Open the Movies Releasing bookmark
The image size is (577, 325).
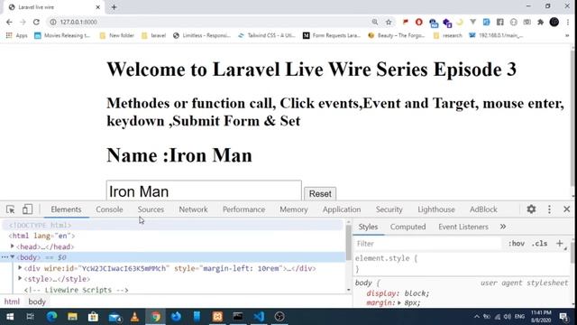[x=62, y=35]
